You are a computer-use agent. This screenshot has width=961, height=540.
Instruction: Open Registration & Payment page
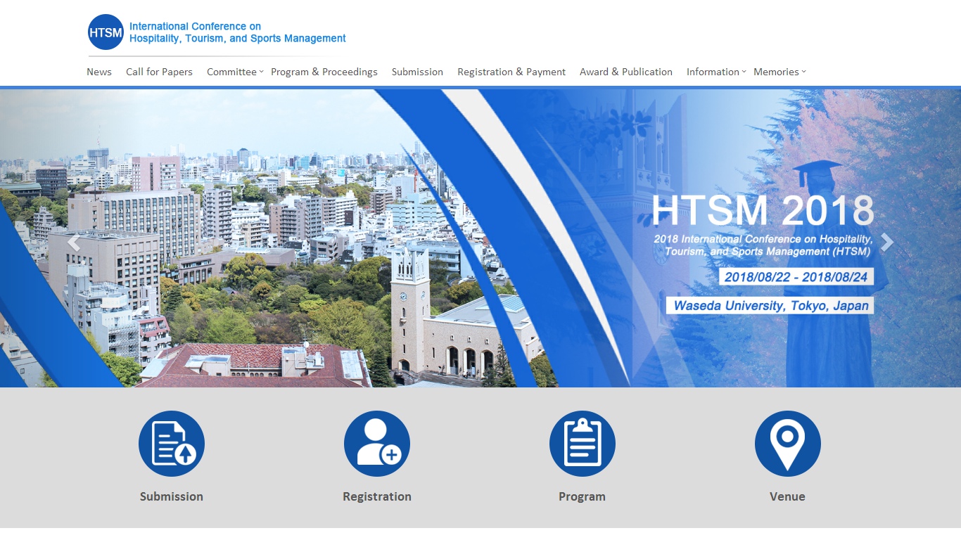click(511, 72)
